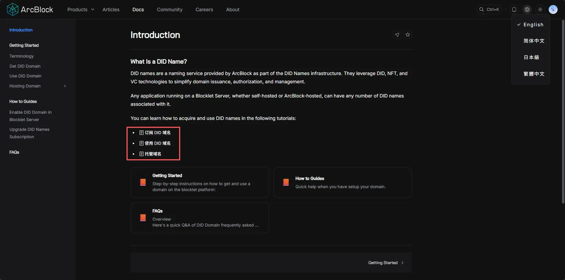
Task: Click the document icon before 使用 DID 域名
Action: click(x=142, y=143)
